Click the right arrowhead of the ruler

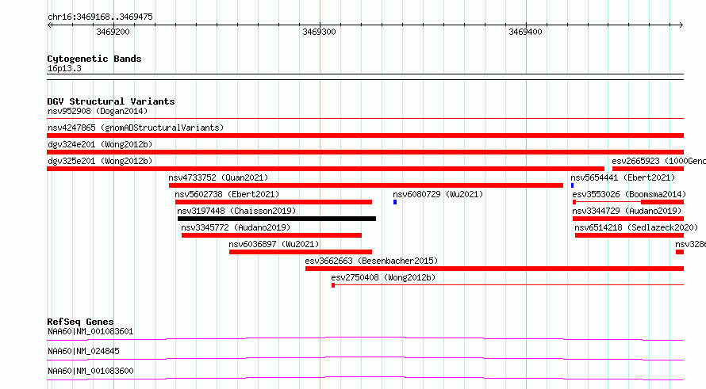(681, 25)
